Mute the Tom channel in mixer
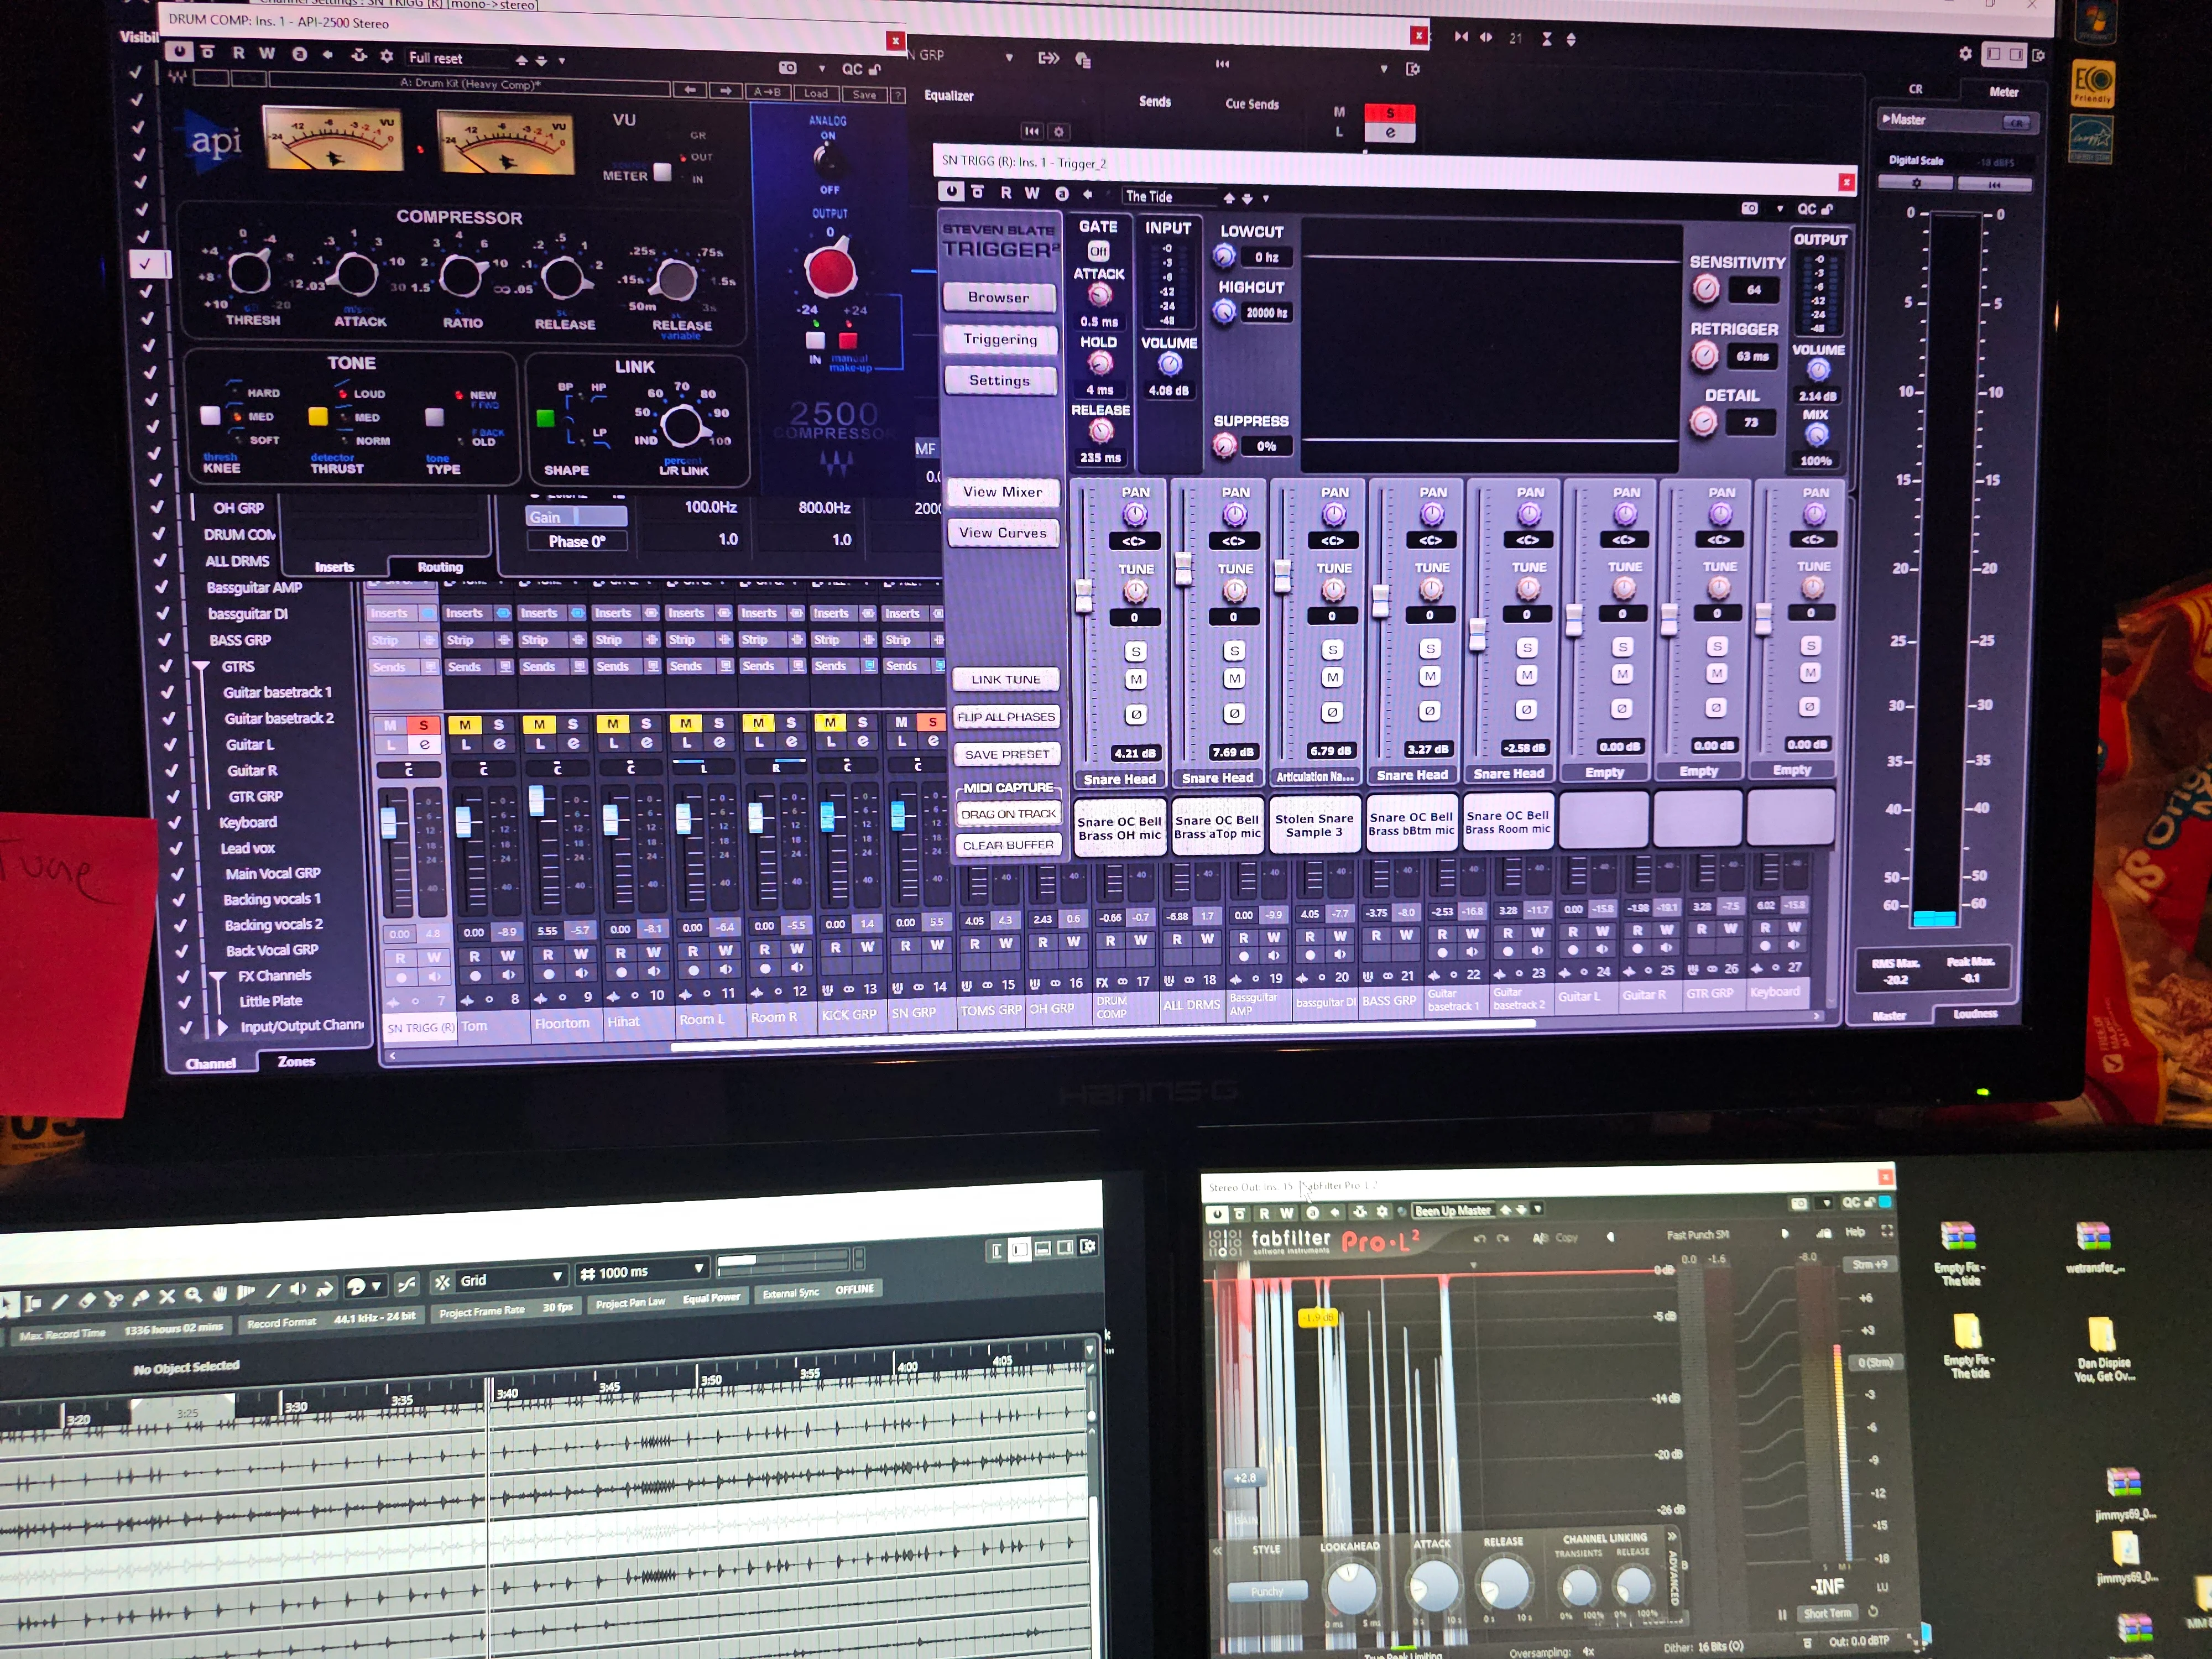Viewport: 2212px width, 1659px height. (465, 724)
